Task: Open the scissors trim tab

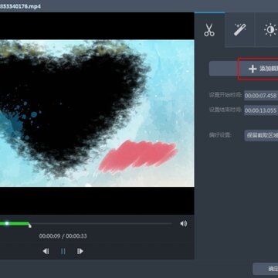Action: pyautogui.click(x=209, y=29)
